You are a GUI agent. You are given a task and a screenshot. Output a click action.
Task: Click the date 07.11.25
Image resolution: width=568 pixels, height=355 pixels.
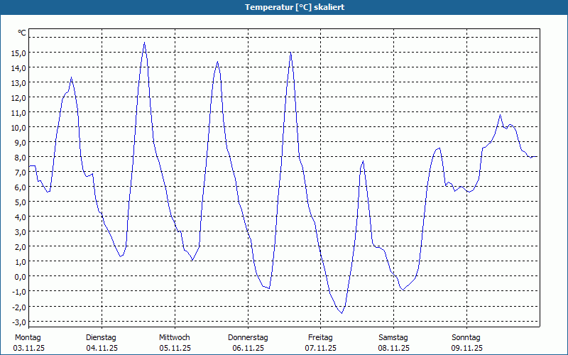coord(321,349)
